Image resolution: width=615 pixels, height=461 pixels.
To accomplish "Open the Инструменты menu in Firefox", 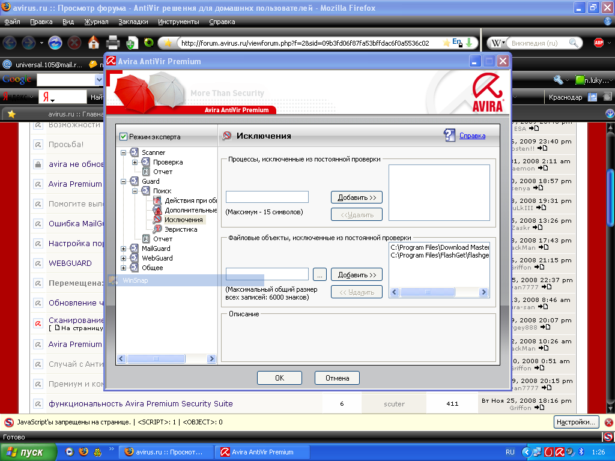I will (x=178, y=22).
